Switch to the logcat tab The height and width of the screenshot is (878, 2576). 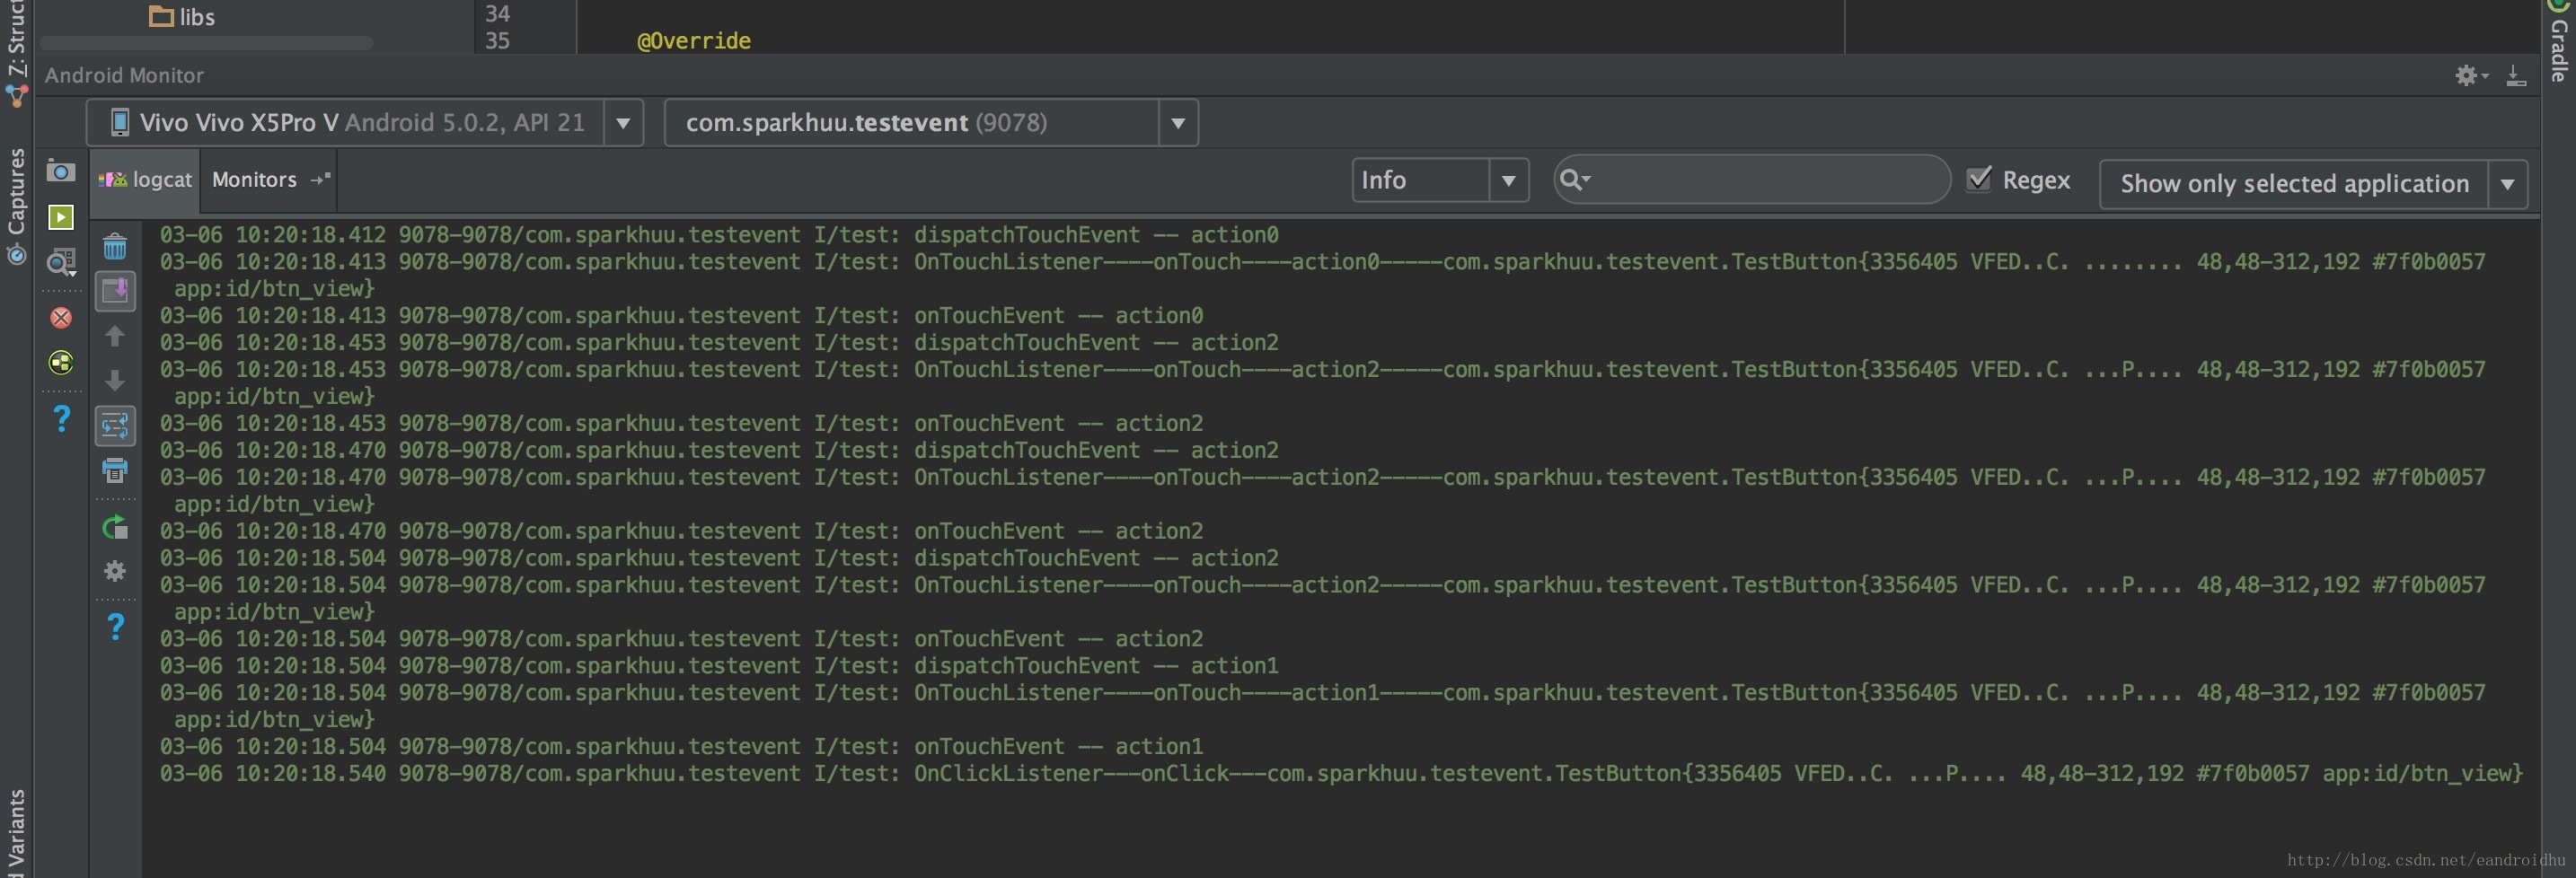[146, 180]
